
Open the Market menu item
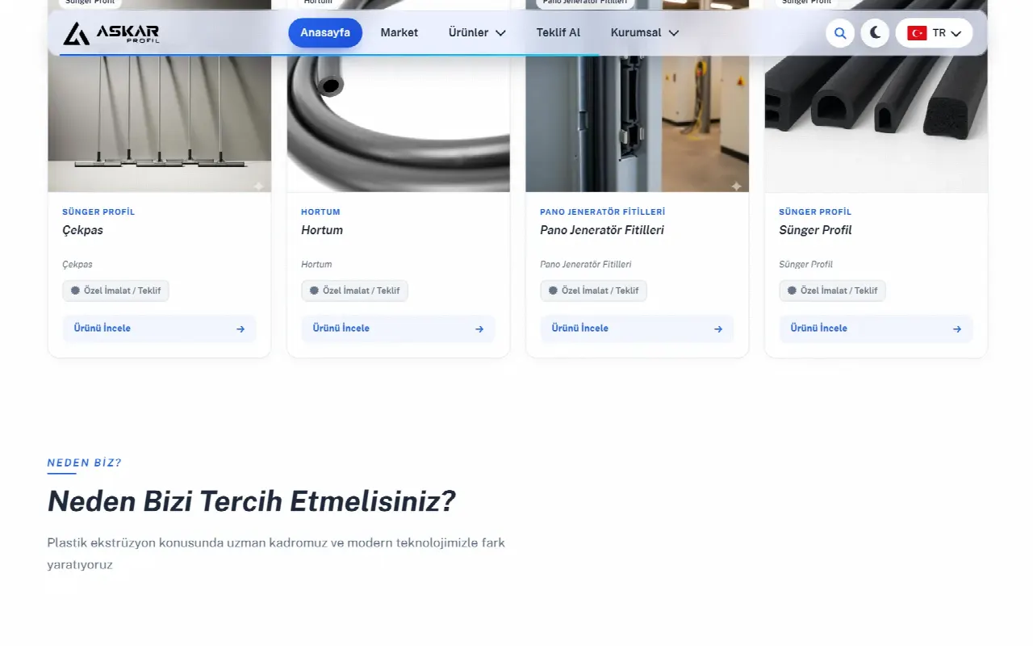coord(399,33)
